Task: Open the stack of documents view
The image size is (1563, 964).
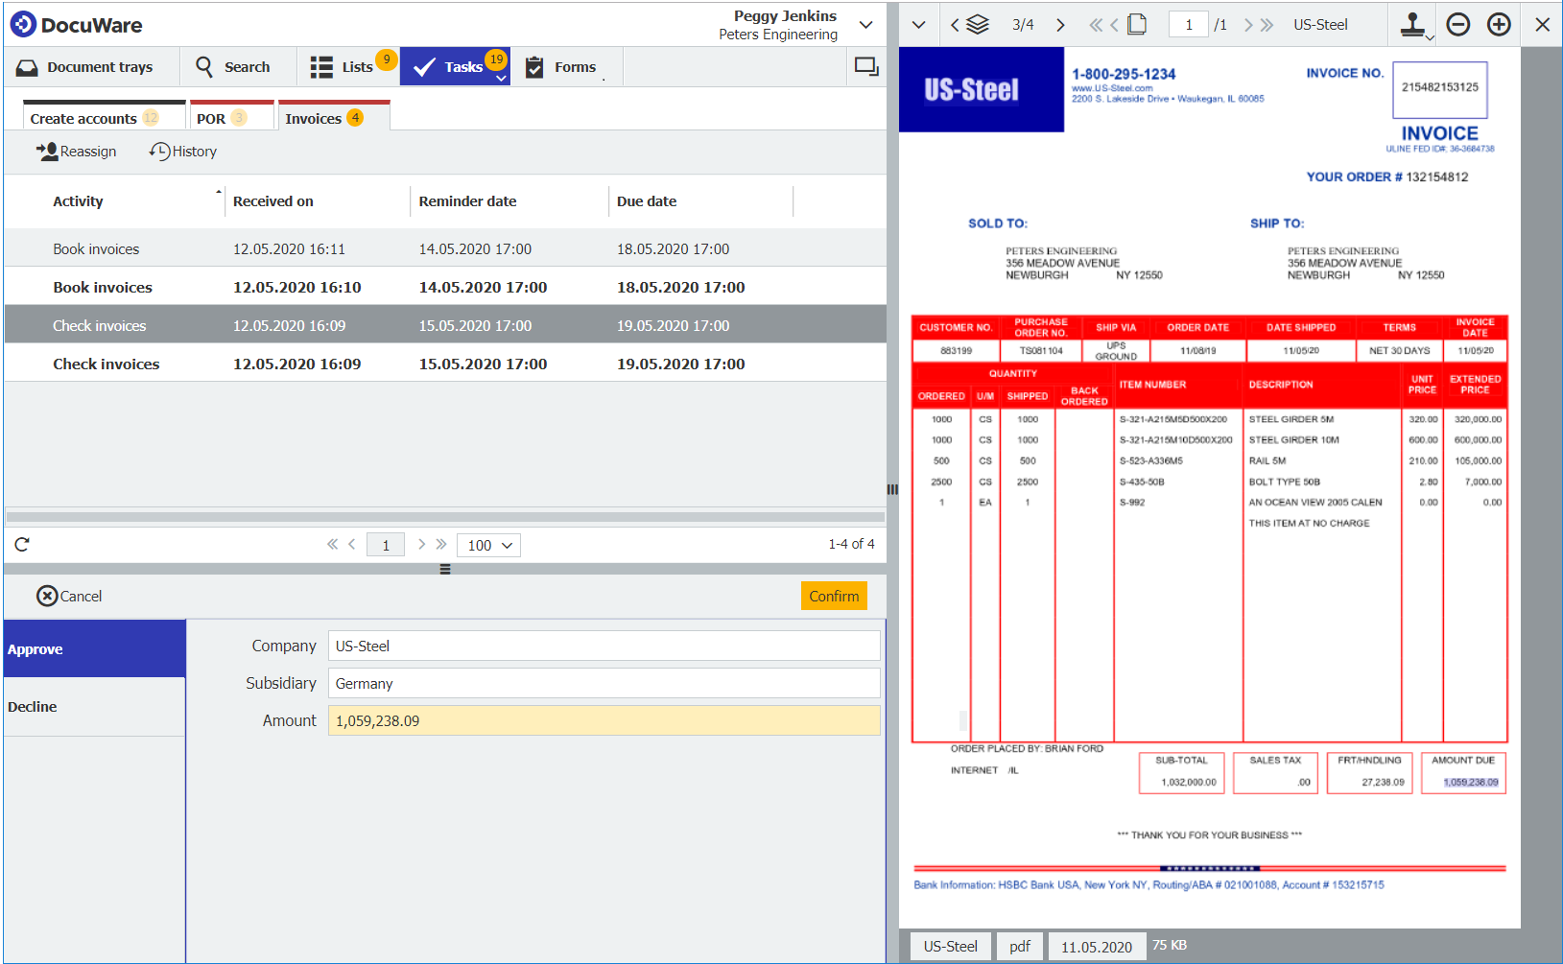Action: [977, 24]
